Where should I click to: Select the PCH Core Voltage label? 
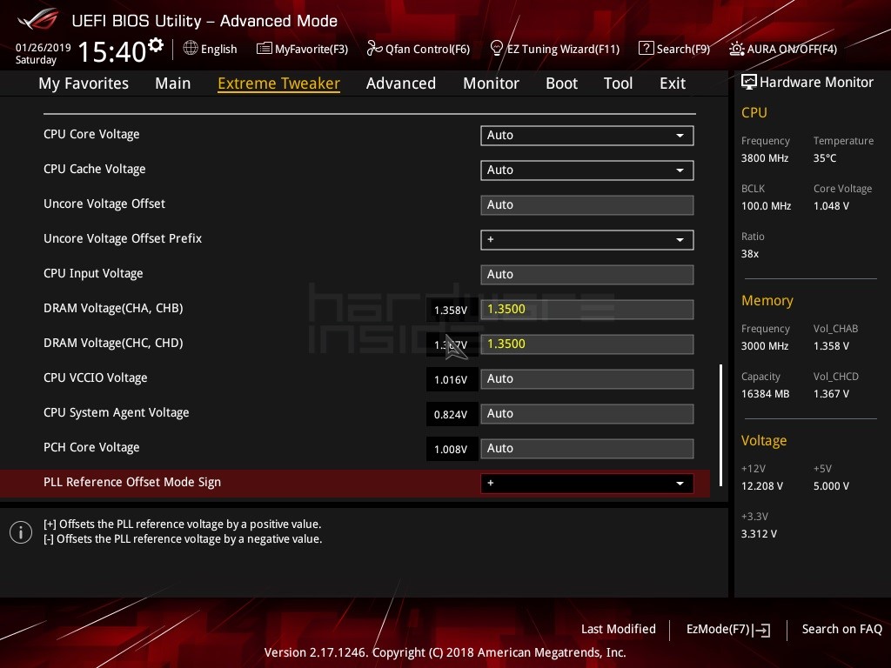click(91, 448)
